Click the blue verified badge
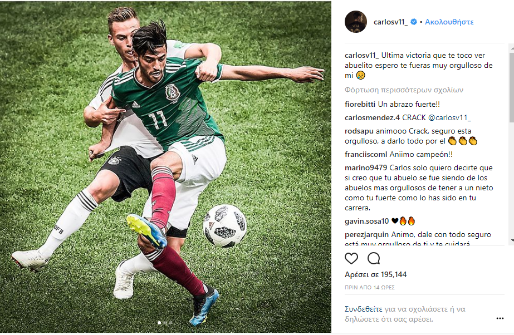This screenshot has width=514, height=335. pyautogui.click(x=414, y=22)
